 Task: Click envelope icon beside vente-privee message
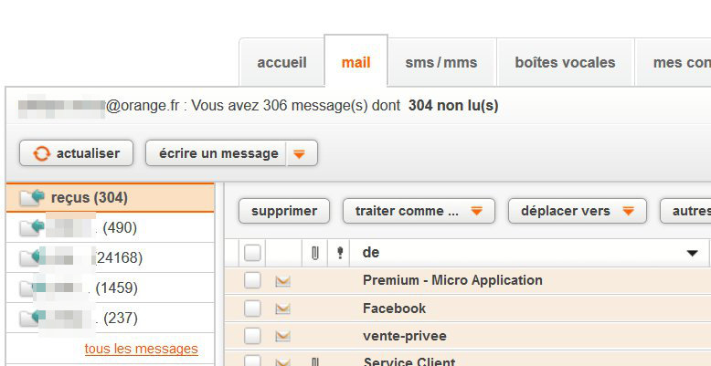pos(282,336)
